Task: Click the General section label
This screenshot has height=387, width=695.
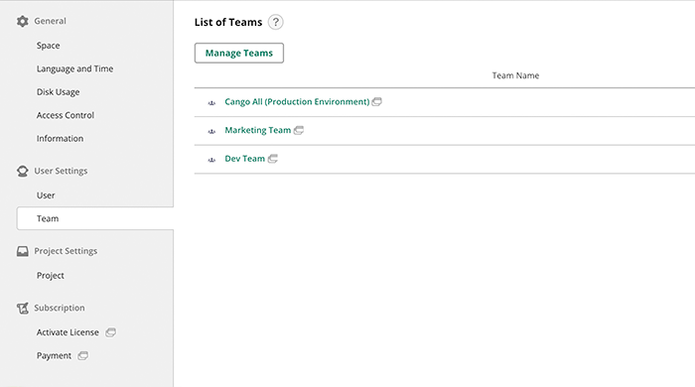Action: point(50,21)
